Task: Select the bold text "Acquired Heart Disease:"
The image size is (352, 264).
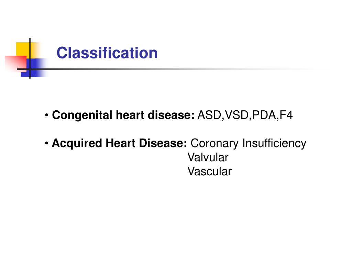Action: pyautogui.click(x=120, y=143)
